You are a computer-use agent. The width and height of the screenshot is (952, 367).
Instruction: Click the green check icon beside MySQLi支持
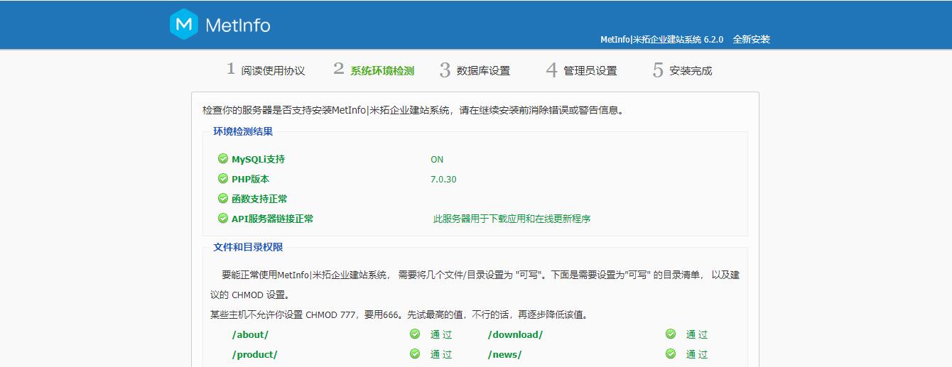[223, 159]
